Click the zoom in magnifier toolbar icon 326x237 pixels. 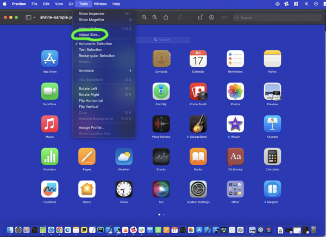tap(154, 17)
